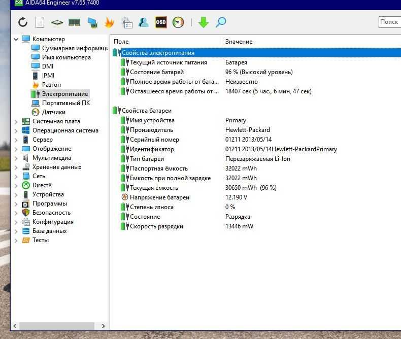Screen dimensions: 401x339
Task: Click the sensor gauge toolbar icon
Action: click(178, 22)
